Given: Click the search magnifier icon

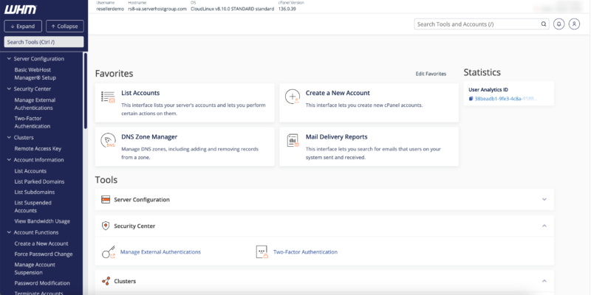Looking at the screenshot, I should pos(544,24).
